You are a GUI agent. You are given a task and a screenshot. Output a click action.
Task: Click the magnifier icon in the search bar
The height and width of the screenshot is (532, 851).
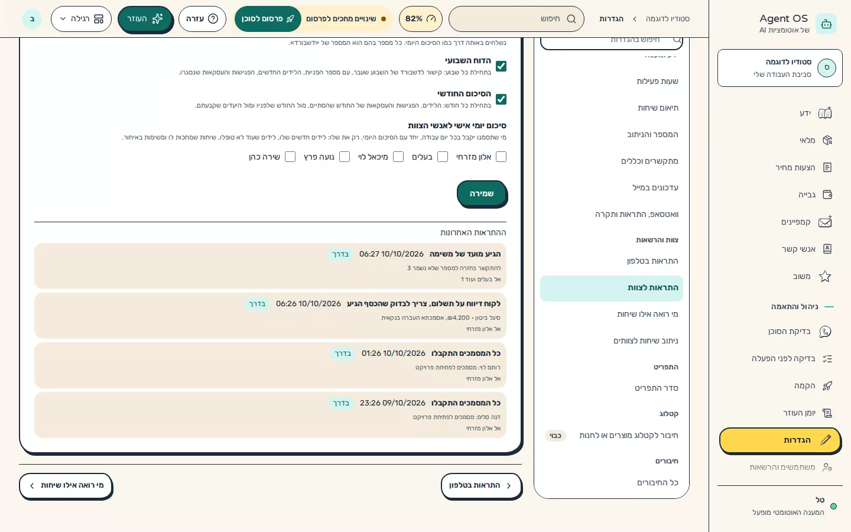pyautogui.click(x=571, y=19)
